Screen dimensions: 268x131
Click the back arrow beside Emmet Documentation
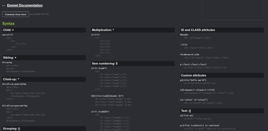click(4, 5)
